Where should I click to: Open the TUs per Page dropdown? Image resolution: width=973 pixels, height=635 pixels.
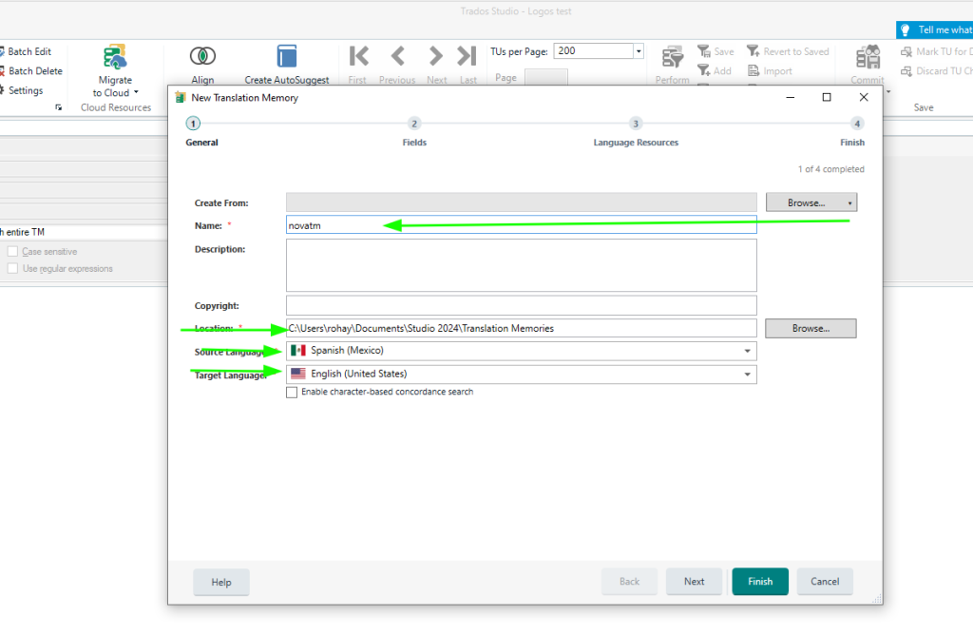coord(639,51)
